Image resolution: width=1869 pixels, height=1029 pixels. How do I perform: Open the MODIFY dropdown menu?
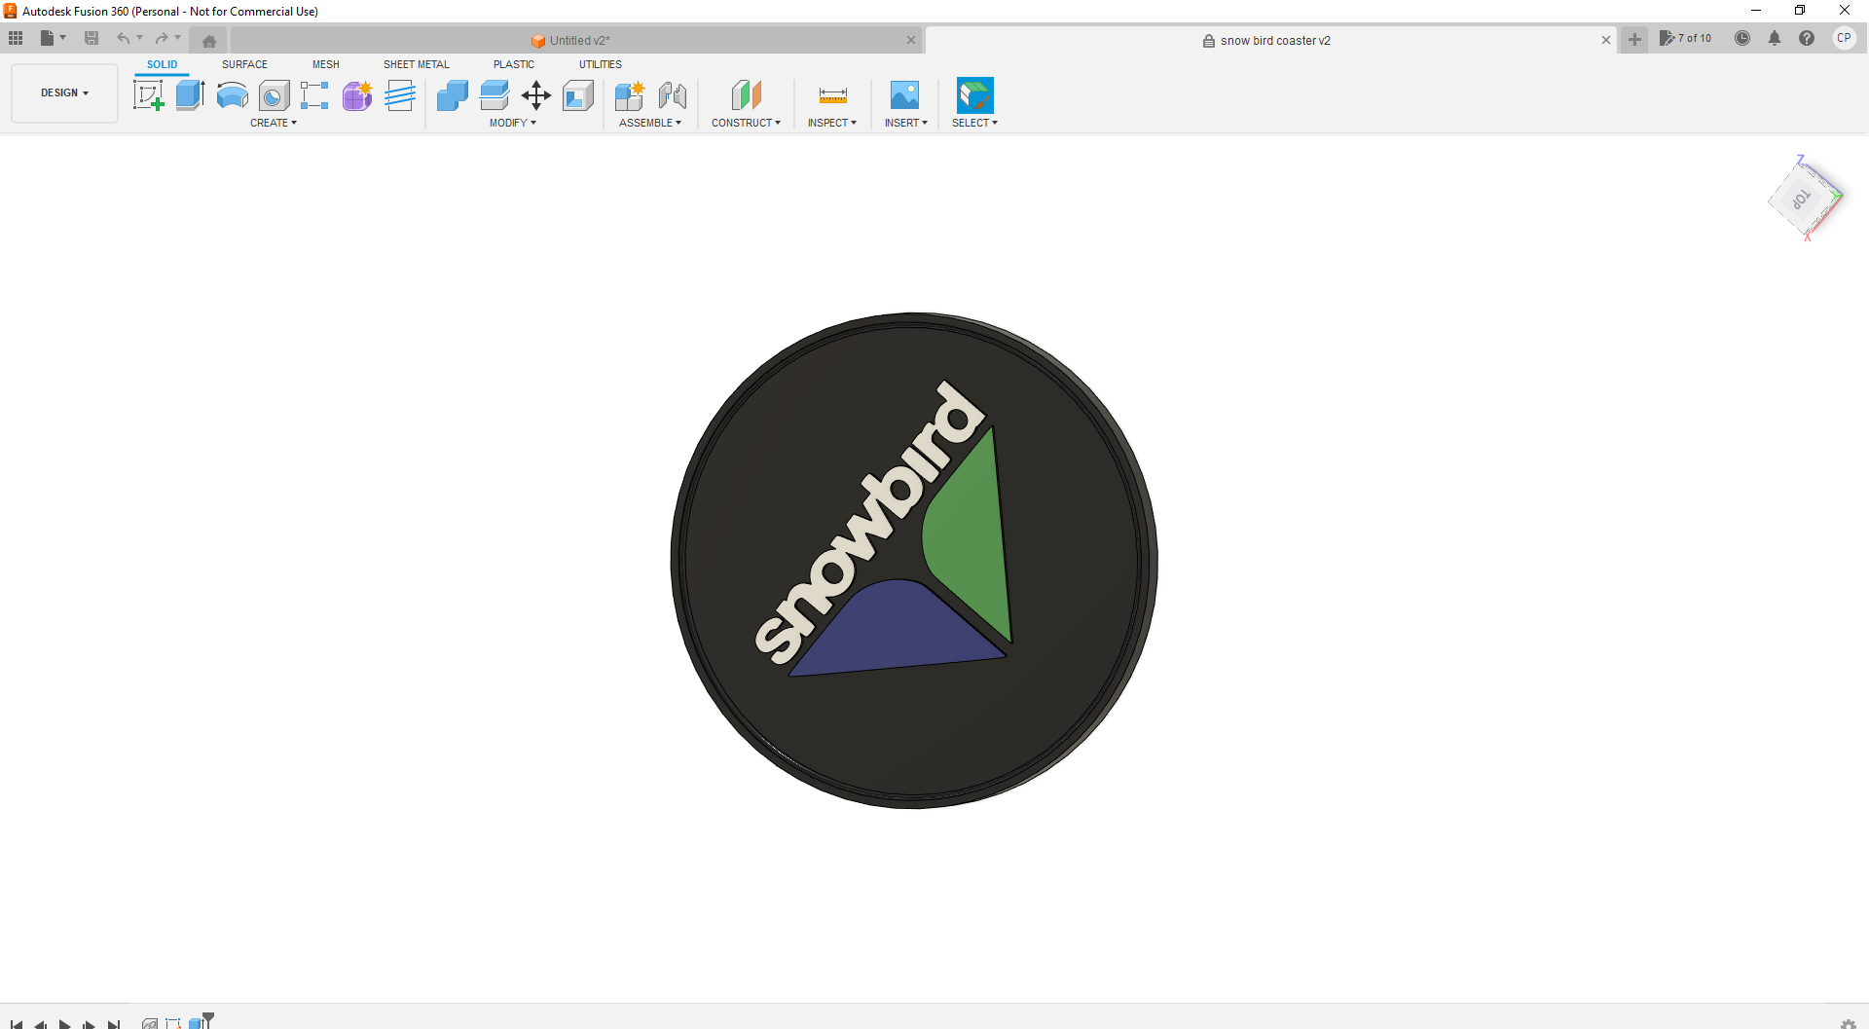pos(512,124)
